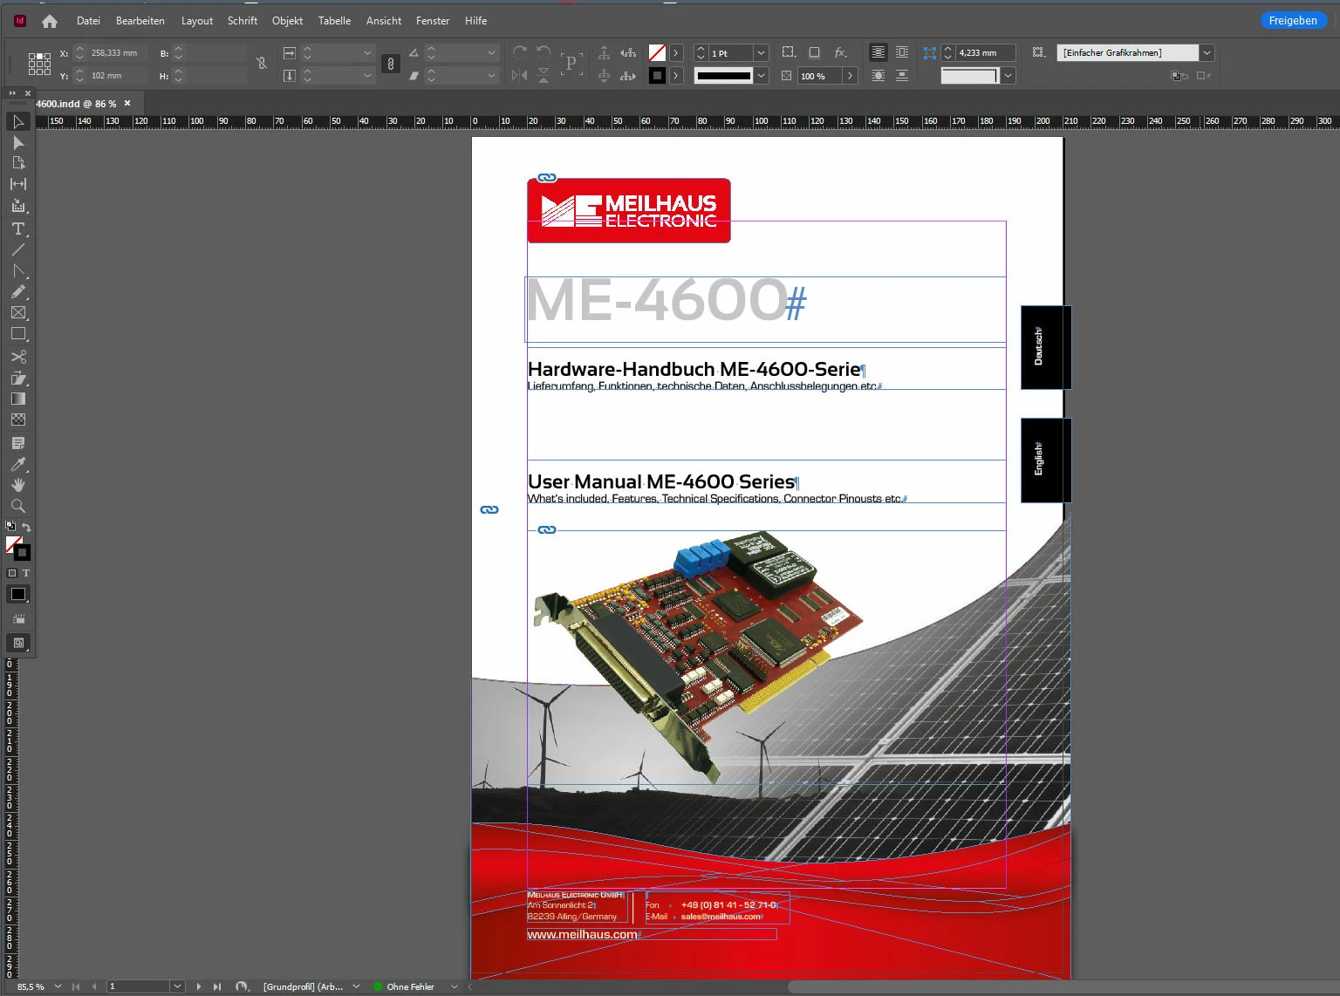Viewport: 1340px width, 996px height.
Task: Toggle formatting affects text button
Action: (25, 573)
